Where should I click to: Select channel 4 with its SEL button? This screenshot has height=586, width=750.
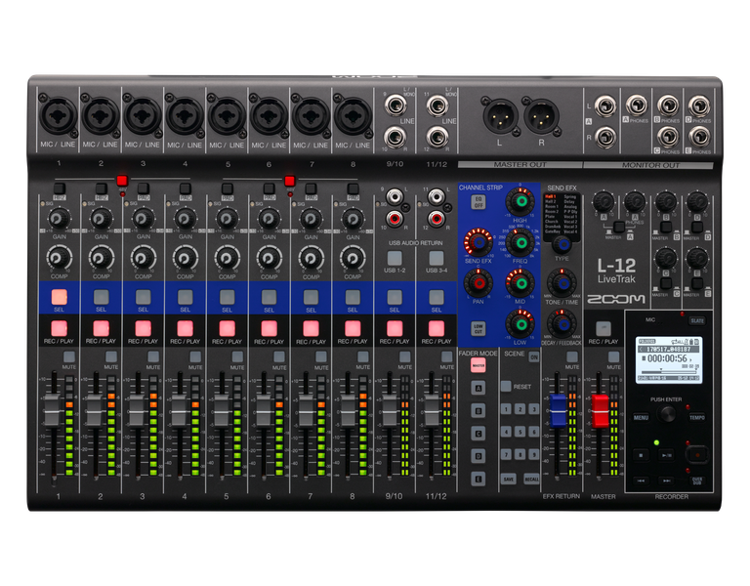[186, 297]
